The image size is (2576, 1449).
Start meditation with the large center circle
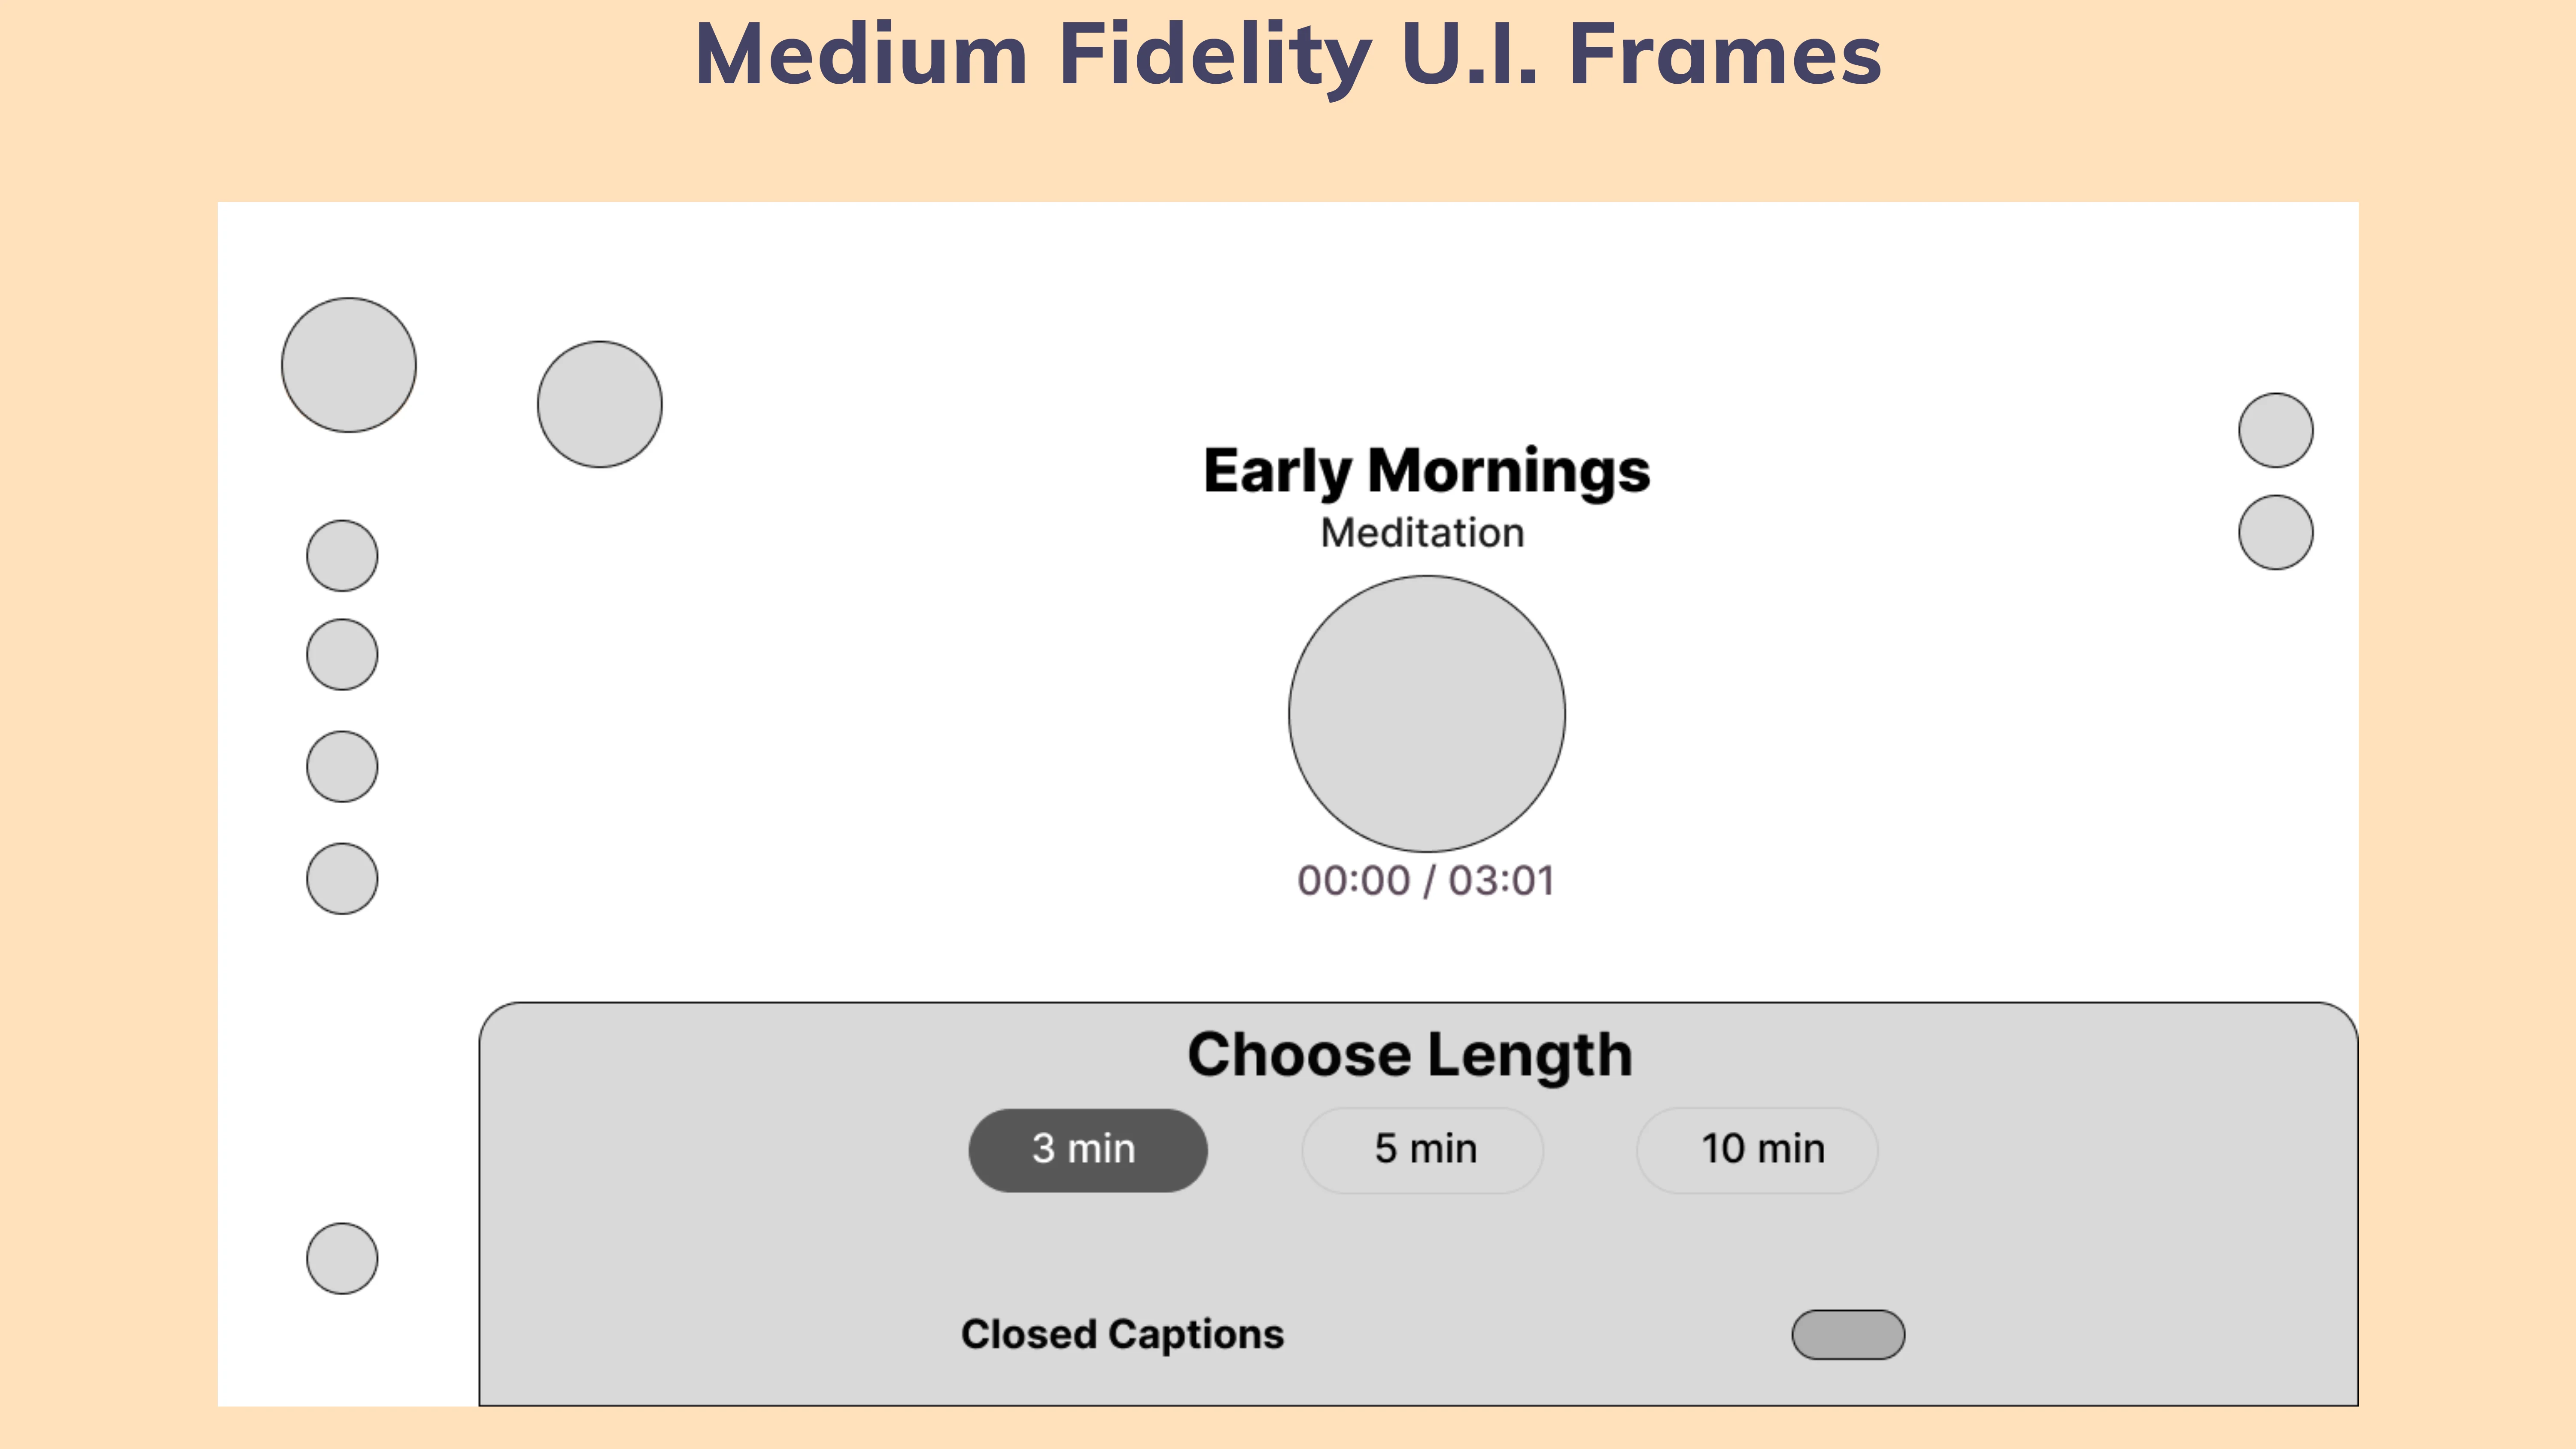1427,714
